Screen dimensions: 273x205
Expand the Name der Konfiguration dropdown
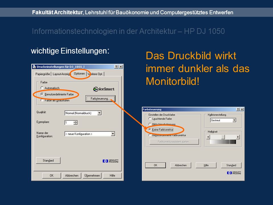coord(113,134)
